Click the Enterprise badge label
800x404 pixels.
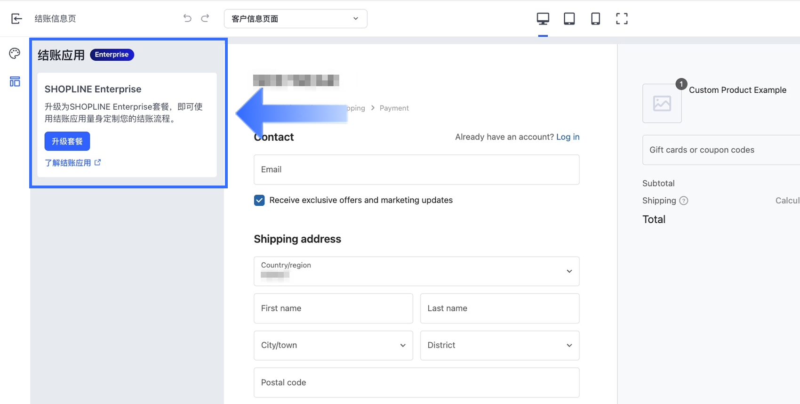point(112,55)
